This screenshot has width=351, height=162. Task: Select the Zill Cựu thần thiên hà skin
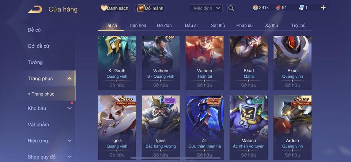pyautogui.click(x=204, y=127)
